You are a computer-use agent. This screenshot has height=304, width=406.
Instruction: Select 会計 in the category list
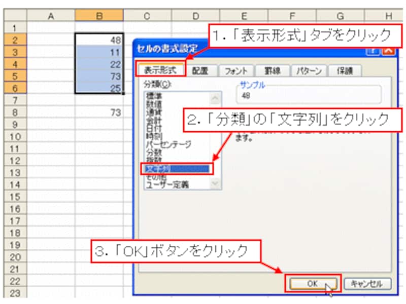click(154, 120)
